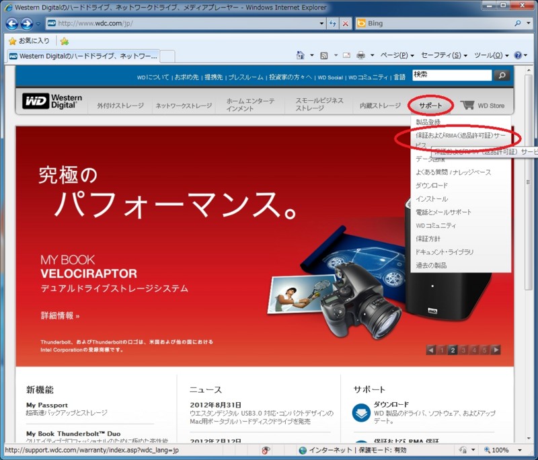Click the add to favorites bar star icon
538x460 pixels.
coord(64,42)
